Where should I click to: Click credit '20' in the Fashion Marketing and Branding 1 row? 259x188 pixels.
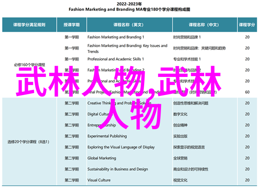click(x=247, y=37)
